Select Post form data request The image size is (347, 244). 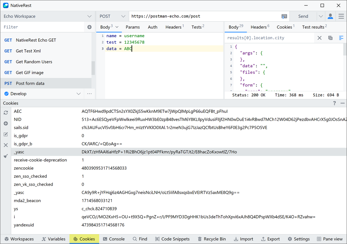(x=46, y=83)
